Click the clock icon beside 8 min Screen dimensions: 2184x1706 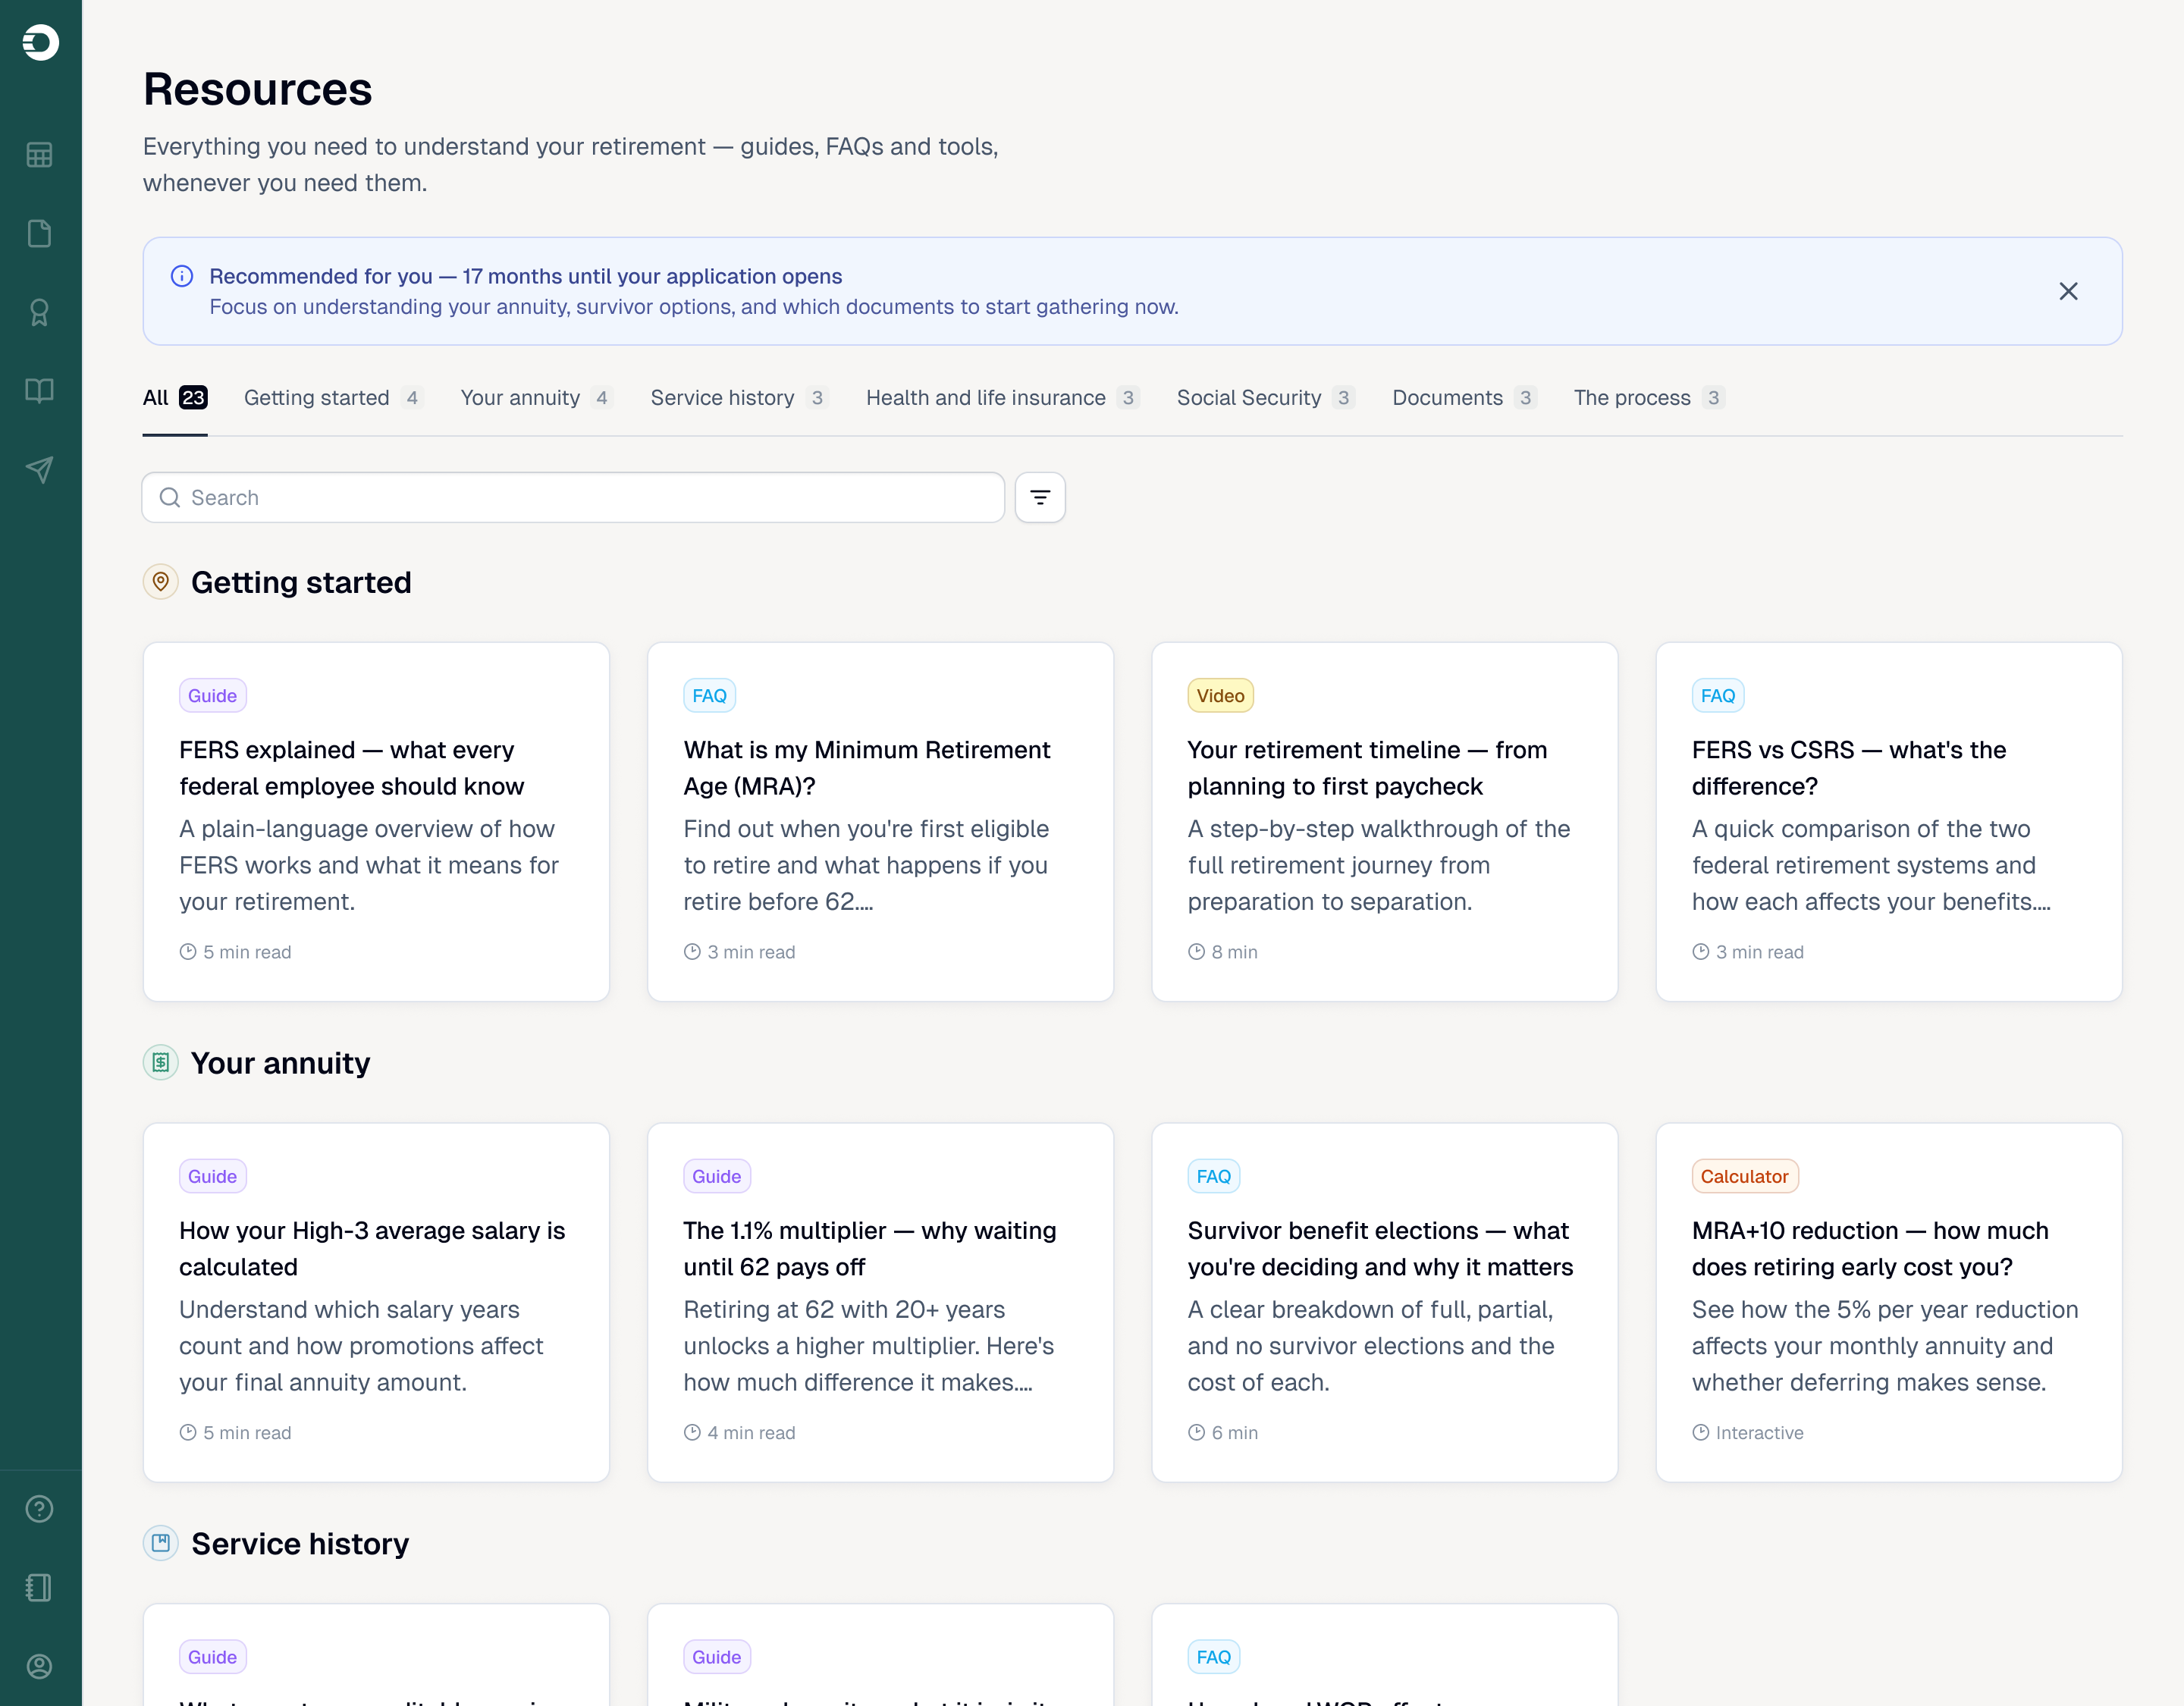[x=1196, y=952]
